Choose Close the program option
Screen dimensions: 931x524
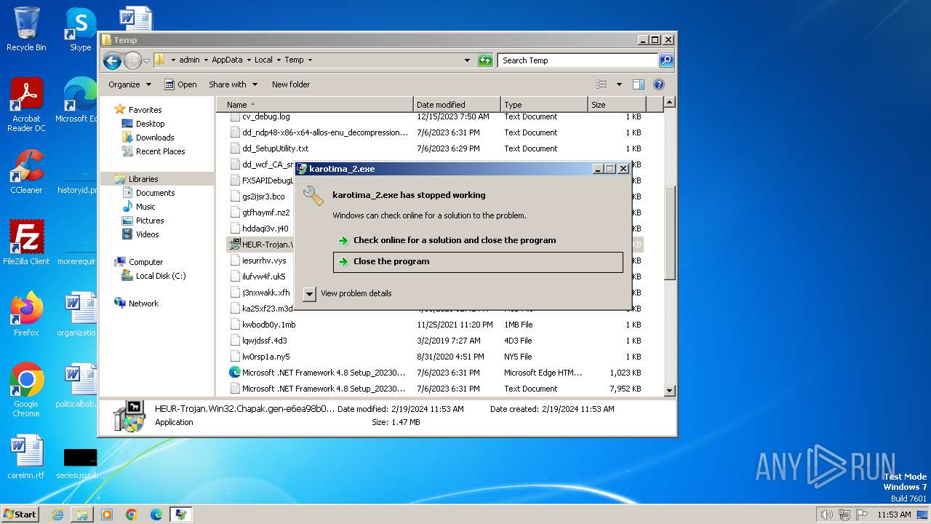478,262
